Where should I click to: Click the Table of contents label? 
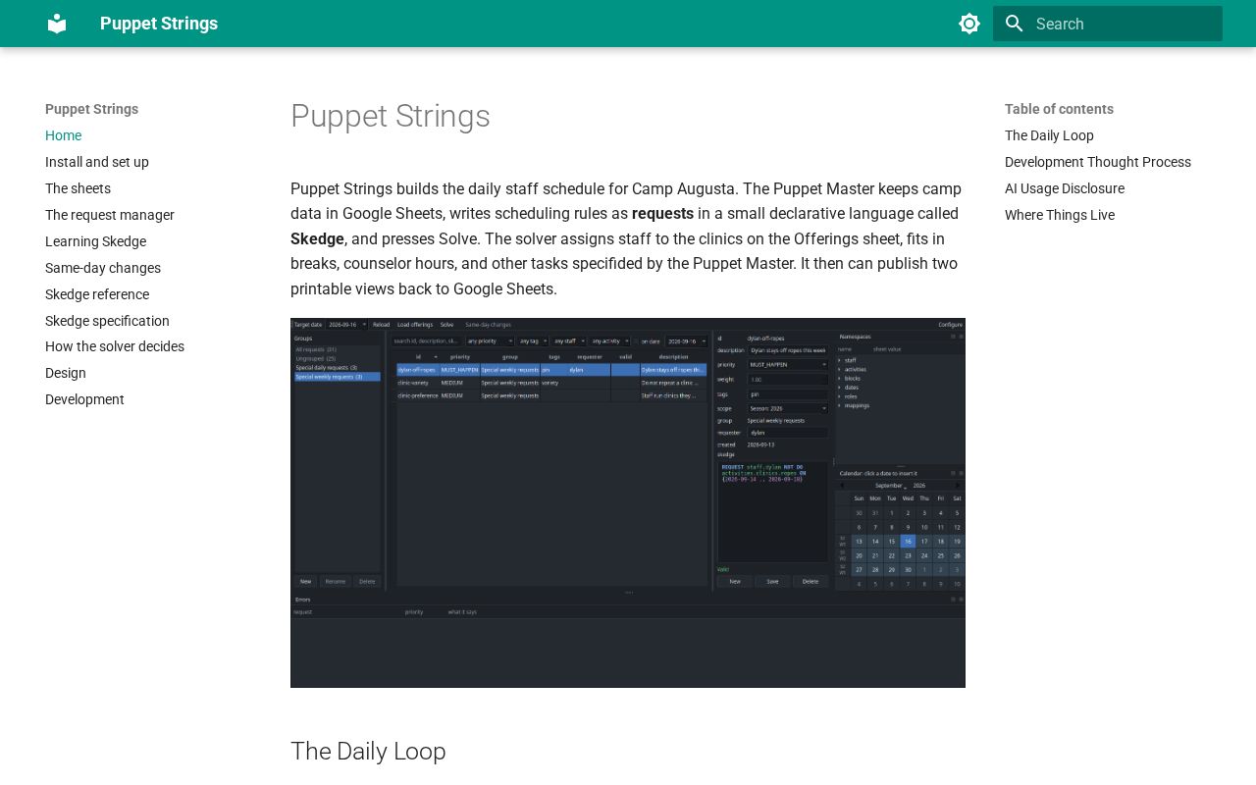[1059, 109]
